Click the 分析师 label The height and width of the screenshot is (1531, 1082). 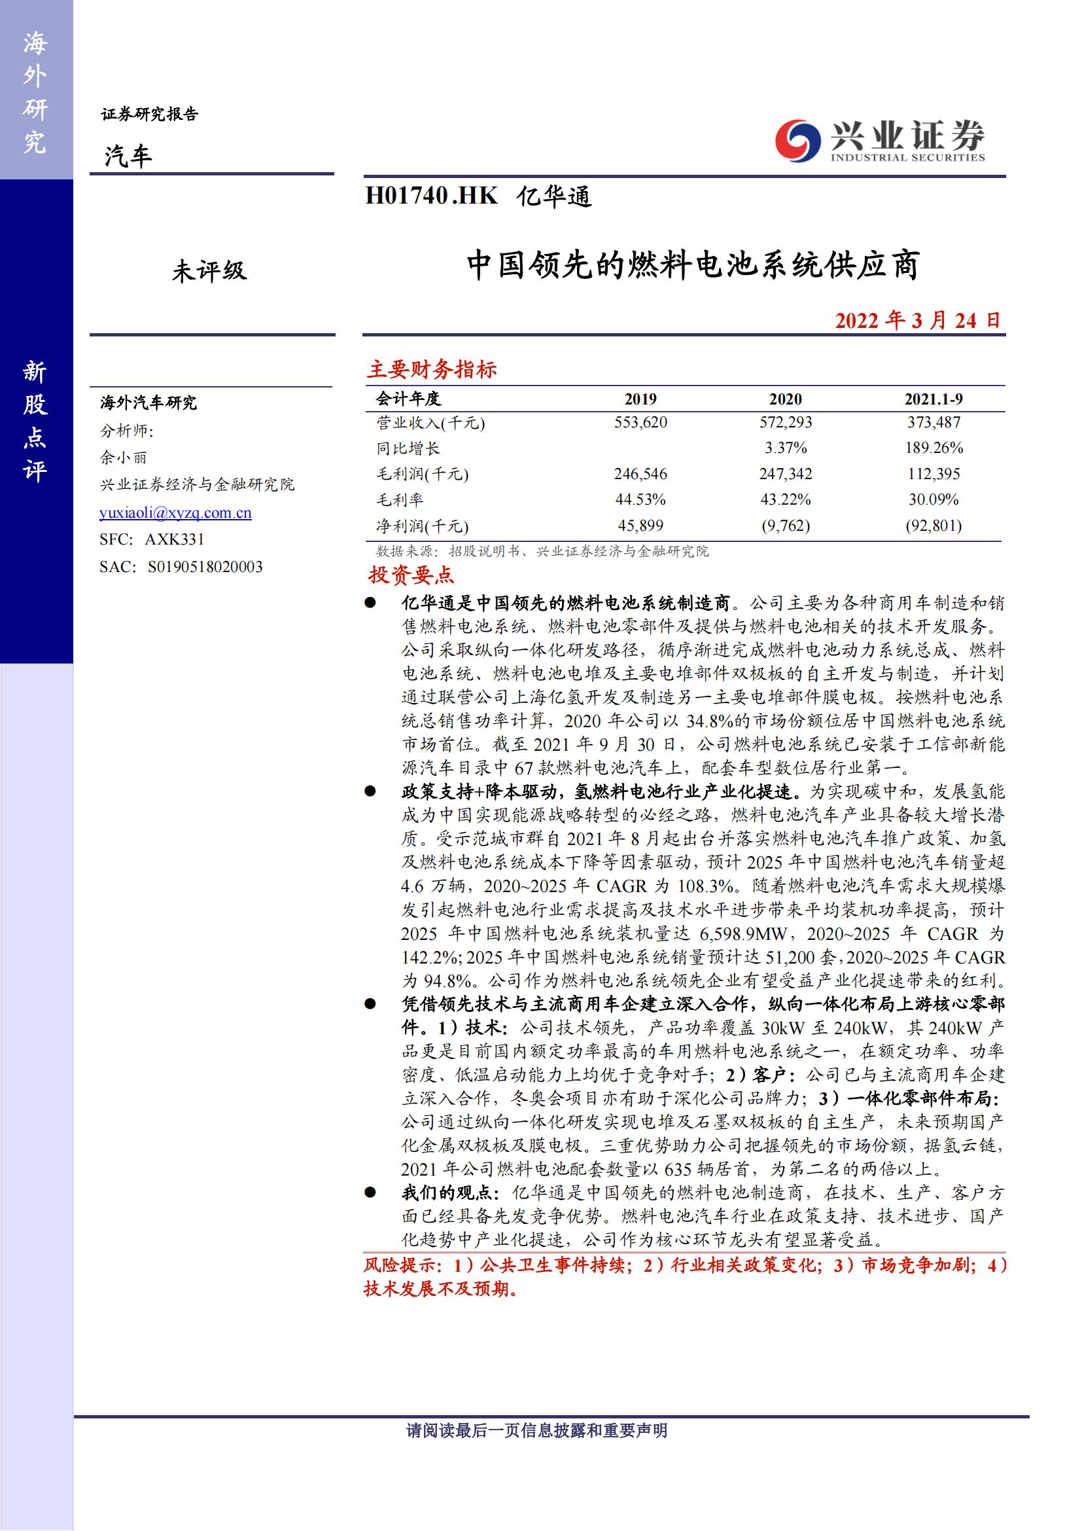pos(127,431)
